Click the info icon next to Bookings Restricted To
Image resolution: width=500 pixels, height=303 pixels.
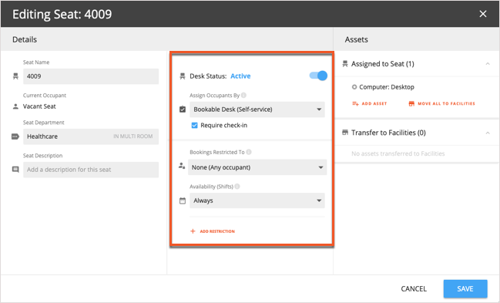click(x=249, y=152)
